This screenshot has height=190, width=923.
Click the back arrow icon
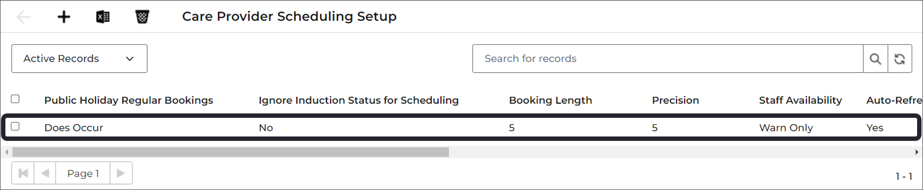(x=23, y=17)
